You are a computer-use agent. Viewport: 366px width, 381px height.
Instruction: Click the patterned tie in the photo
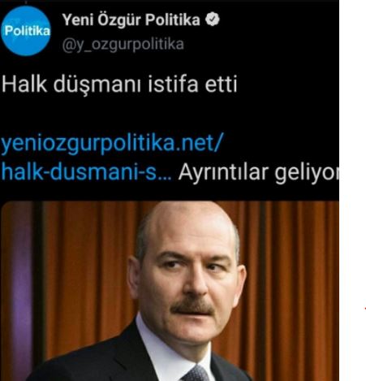(196, 374)
